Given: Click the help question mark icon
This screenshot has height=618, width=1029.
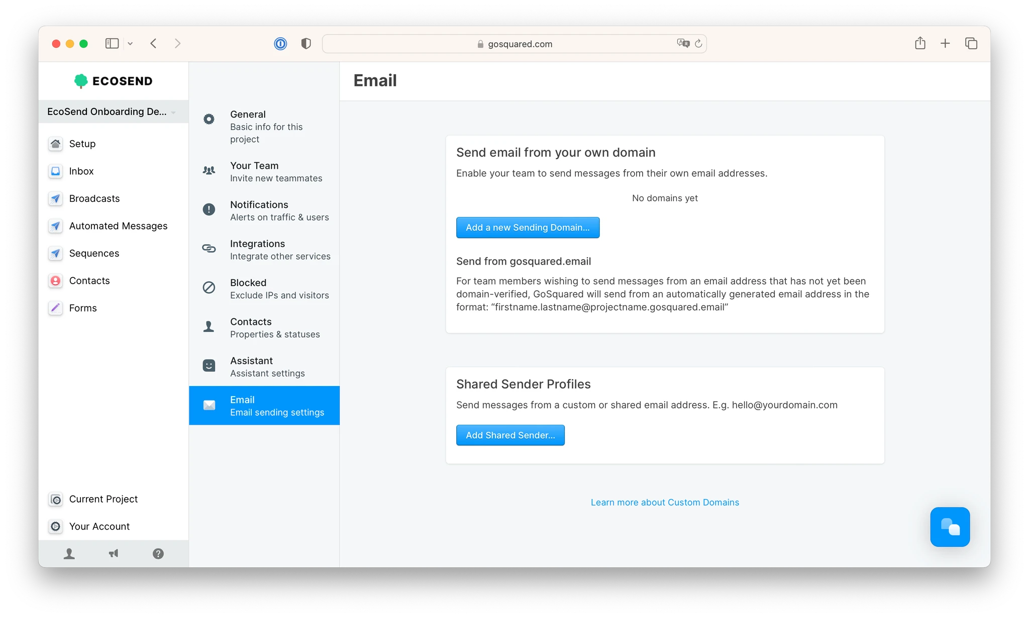Looking at the screenshot, I should tap(158, 553).
